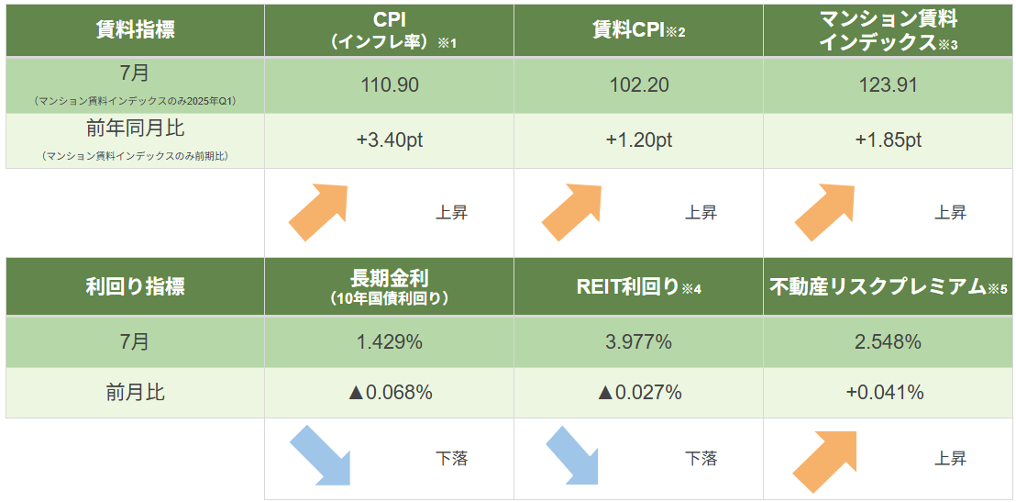Select the CPI value 110.90
The image size is (1016, 502).
(x=389, y=85)
